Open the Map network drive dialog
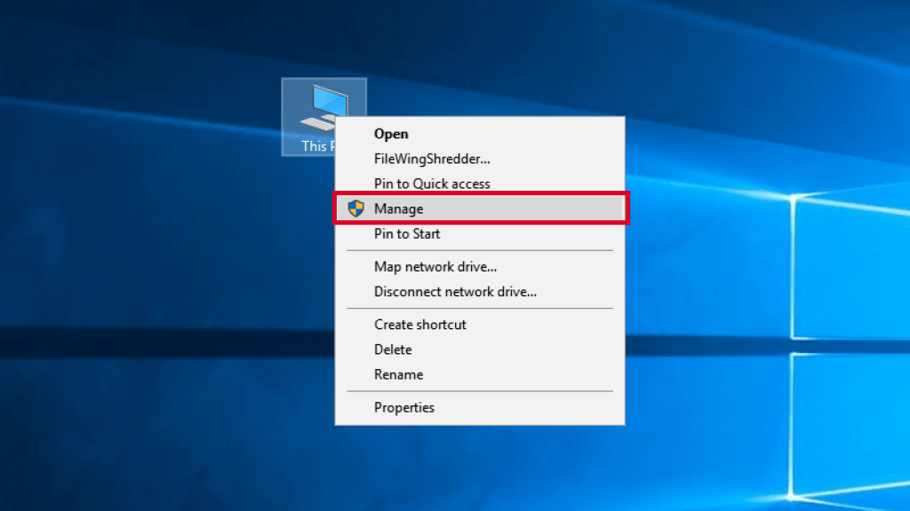The width and height of the screenshot is (910, 511). pyautogui.click(x=435, y=266)
